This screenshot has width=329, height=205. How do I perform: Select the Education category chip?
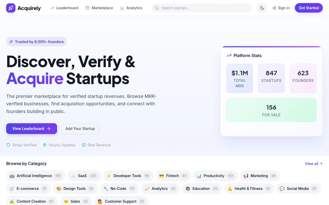click(x=202, y=189)
